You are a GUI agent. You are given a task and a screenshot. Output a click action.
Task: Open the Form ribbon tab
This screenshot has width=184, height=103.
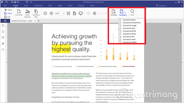point(70,6)
